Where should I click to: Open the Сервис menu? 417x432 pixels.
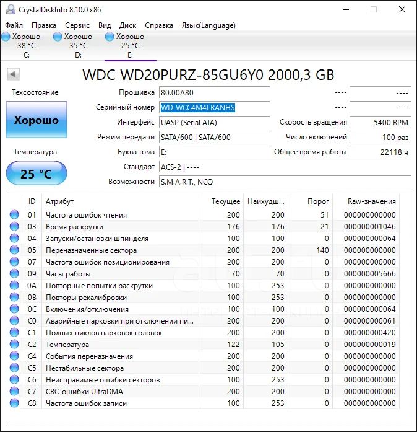pyautogui.click(x=77, y=25)
